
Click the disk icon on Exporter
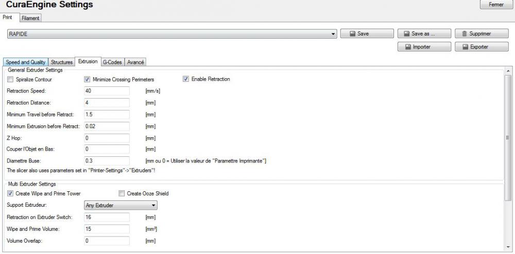click(466, 47)
